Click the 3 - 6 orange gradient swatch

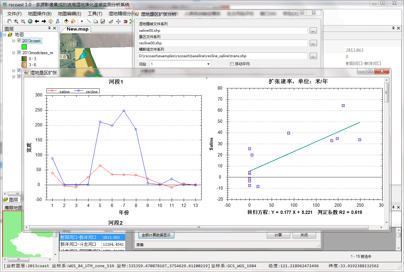24,65
